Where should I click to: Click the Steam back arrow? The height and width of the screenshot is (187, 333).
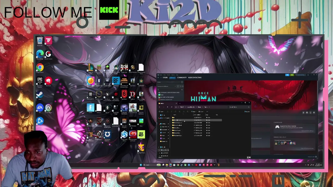click(x=158, y=77)
